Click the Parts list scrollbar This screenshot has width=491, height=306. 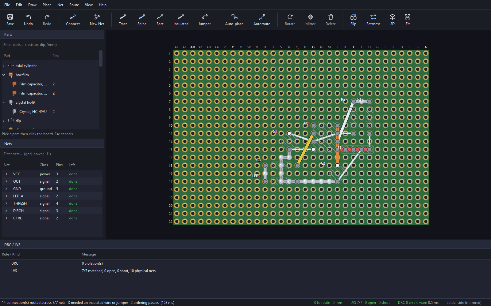[x=101, y=58]
